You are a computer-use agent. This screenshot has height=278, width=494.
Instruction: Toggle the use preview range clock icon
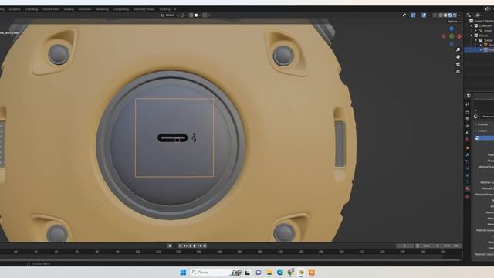(418, 246)
